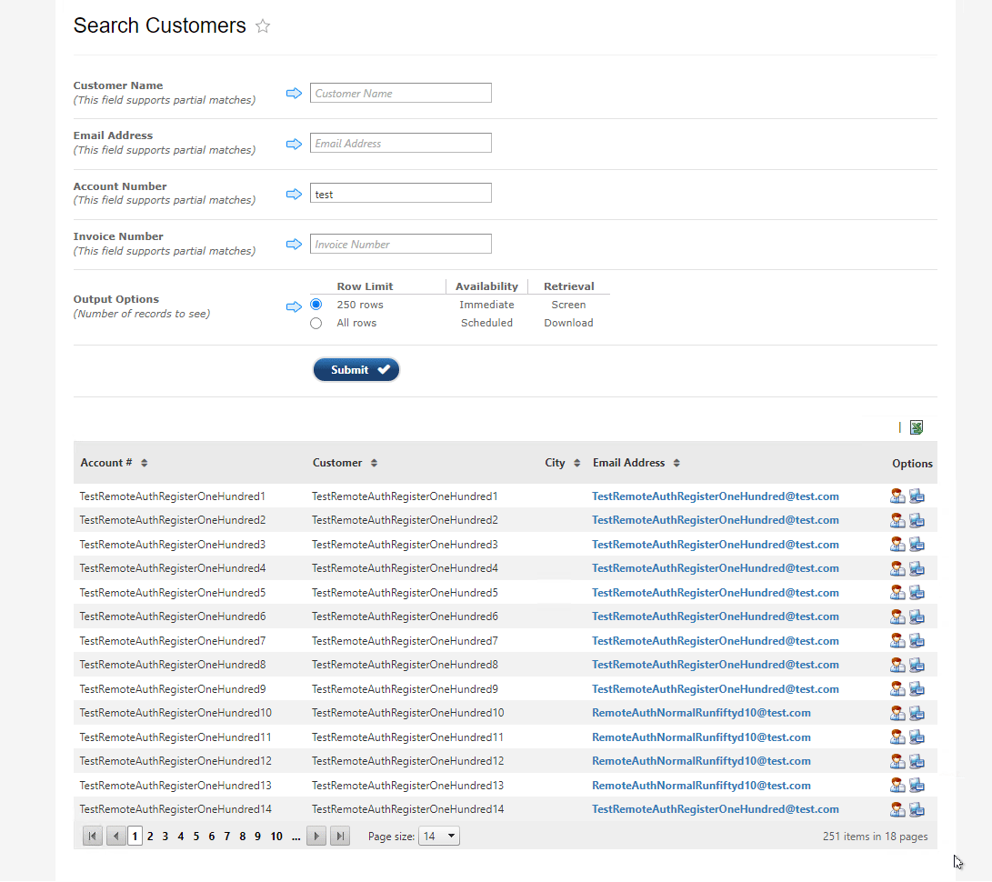The width and height of the screenshot is (992, 882).
Task: Go to results page 2
Action: pyautogui.click(x=150, y=837)
